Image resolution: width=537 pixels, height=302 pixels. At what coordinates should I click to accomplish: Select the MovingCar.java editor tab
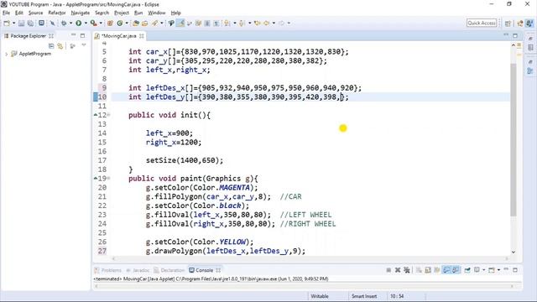[x=119, y=36]
